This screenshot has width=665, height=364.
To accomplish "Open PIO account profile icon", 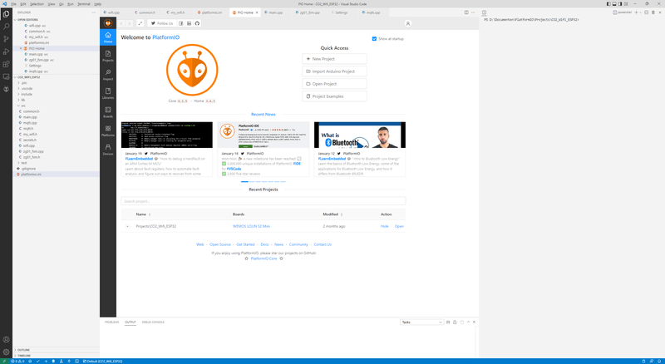I will (x=408, y=23).
